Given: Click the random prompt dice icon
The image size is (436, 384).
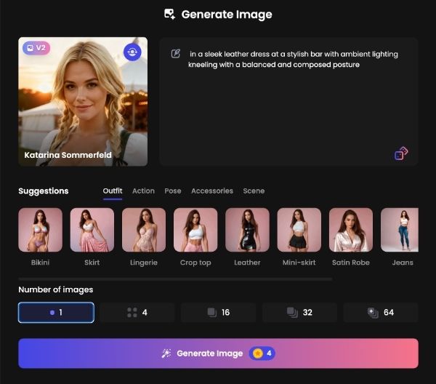Looking at the screenshot, I should coord(401,153).
